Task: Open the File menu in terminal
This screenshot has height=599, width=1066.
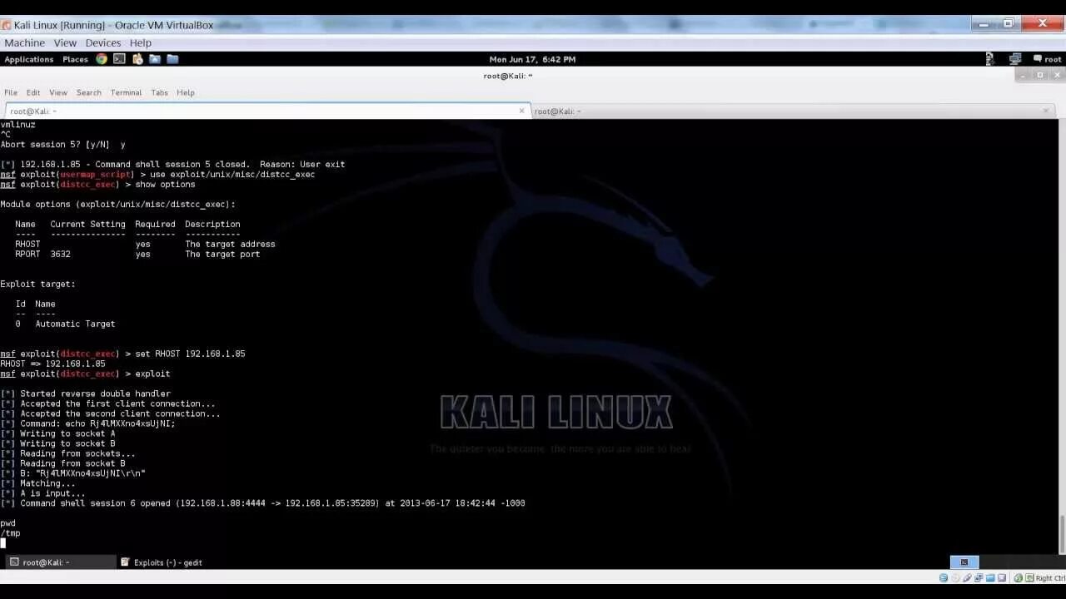Action: point(11,92)
